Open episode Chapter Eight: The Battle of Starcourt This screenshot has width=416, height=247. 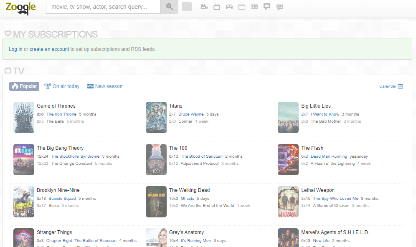81,241
